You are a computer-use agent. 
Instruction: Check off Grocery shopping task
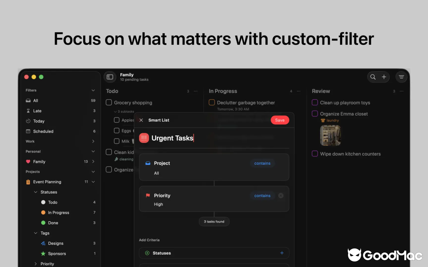[109, 102]
